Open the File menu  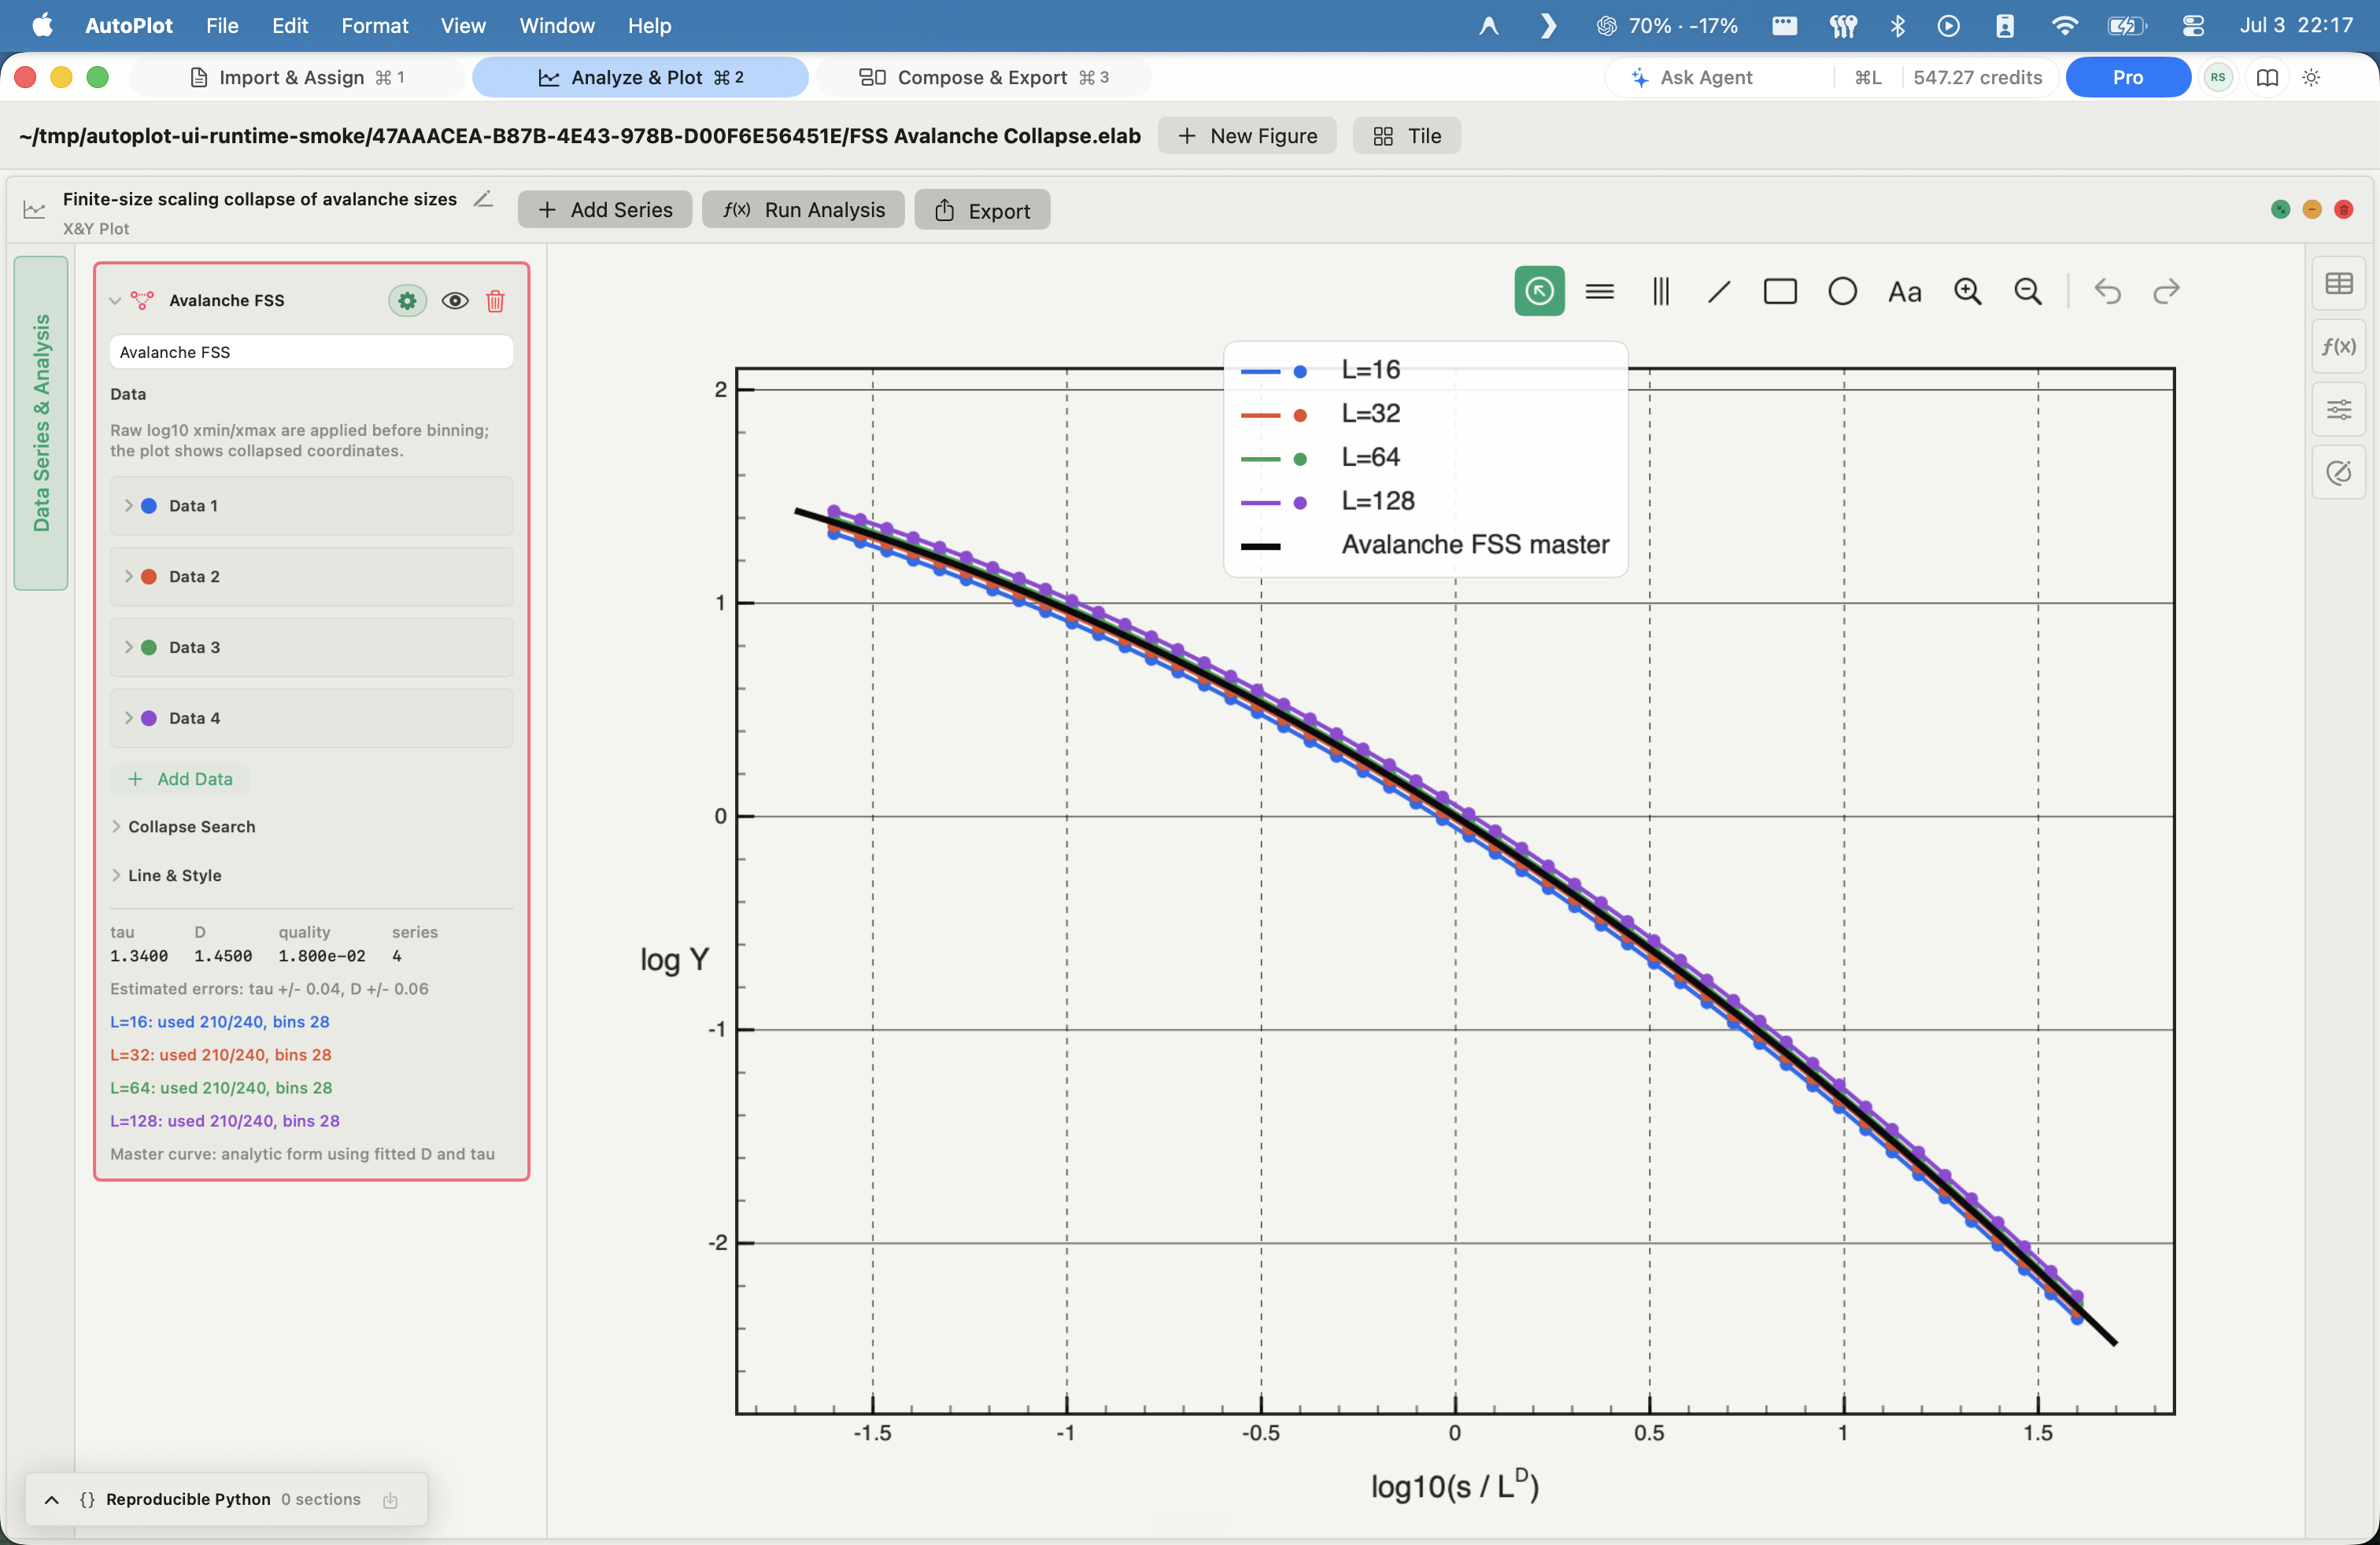(222, 25)
